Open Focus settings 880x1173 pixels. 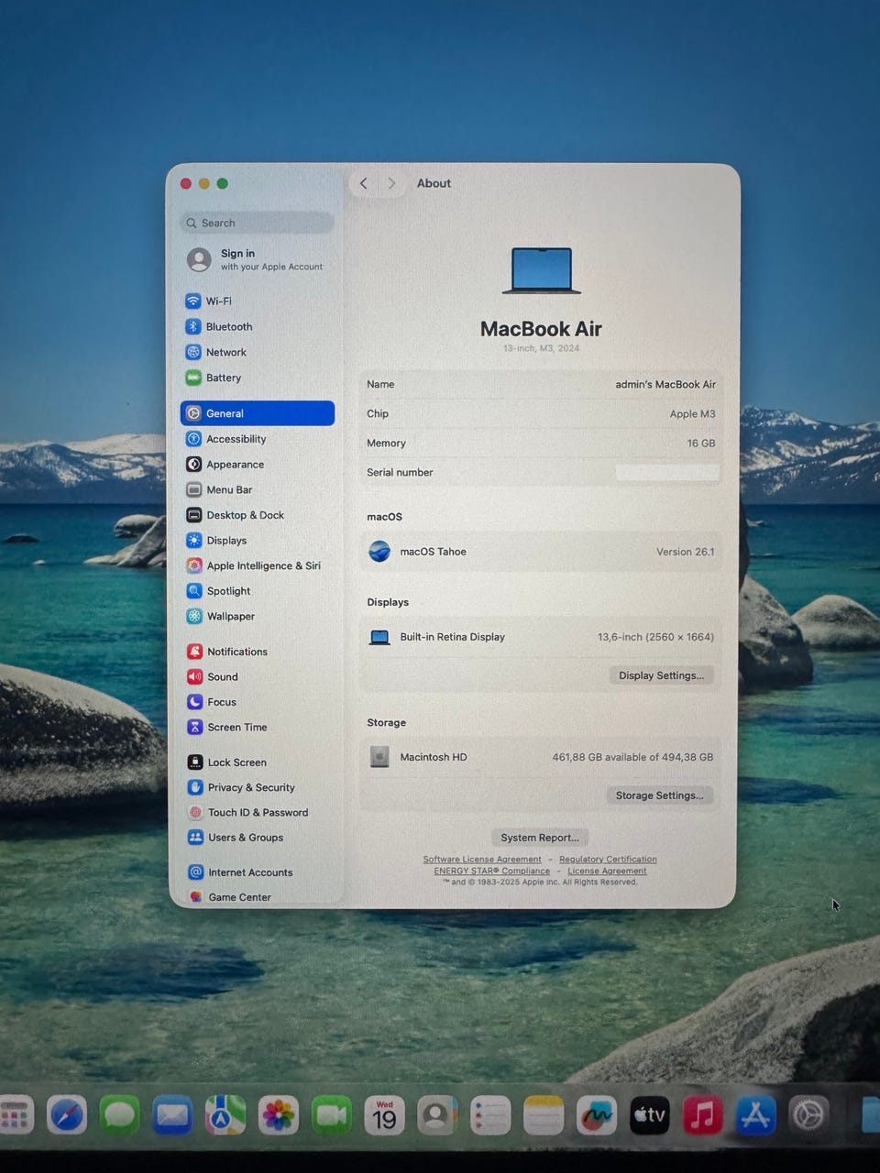tap(257, 702)
